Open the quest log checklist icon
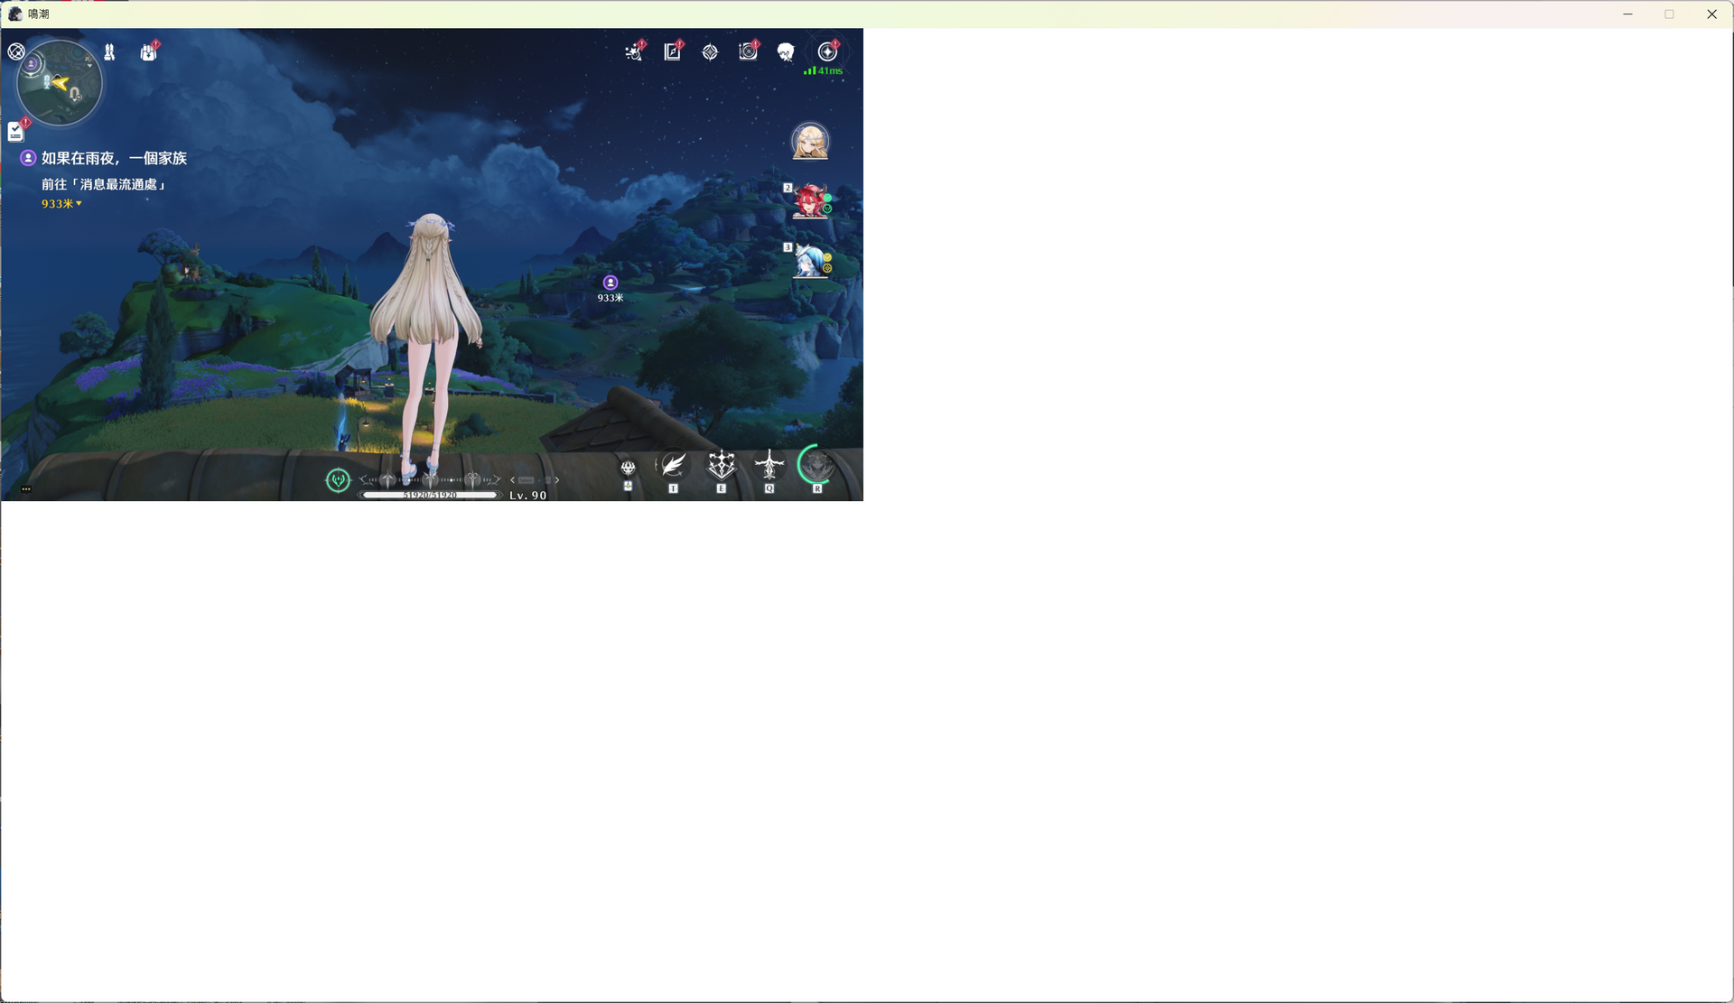The width and height of the screenshot is (1734, 1003). 16,132
